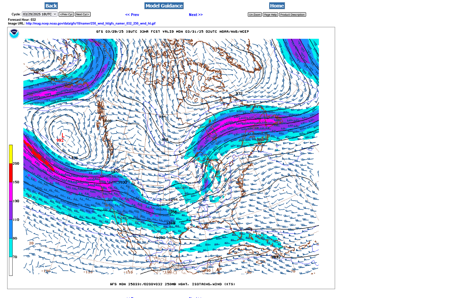Click the Prev Cyc button
This screenshot has width=452, height=298.
66,14
